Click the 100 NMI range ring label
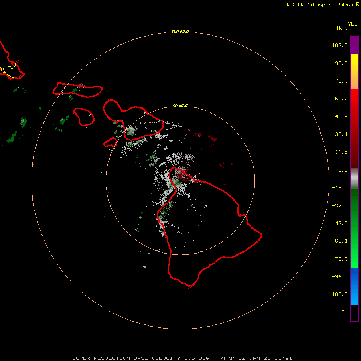 180,32
